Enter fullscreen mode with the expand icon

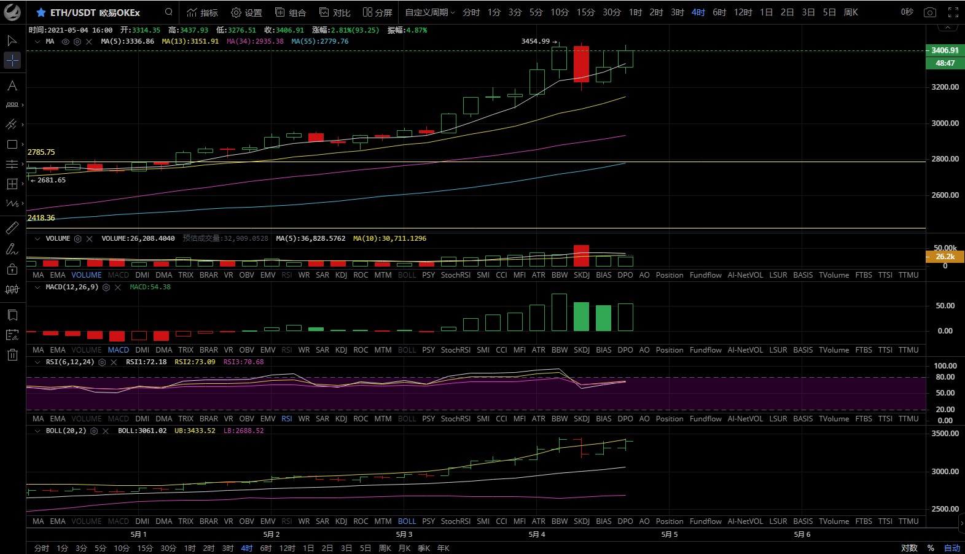953,12
